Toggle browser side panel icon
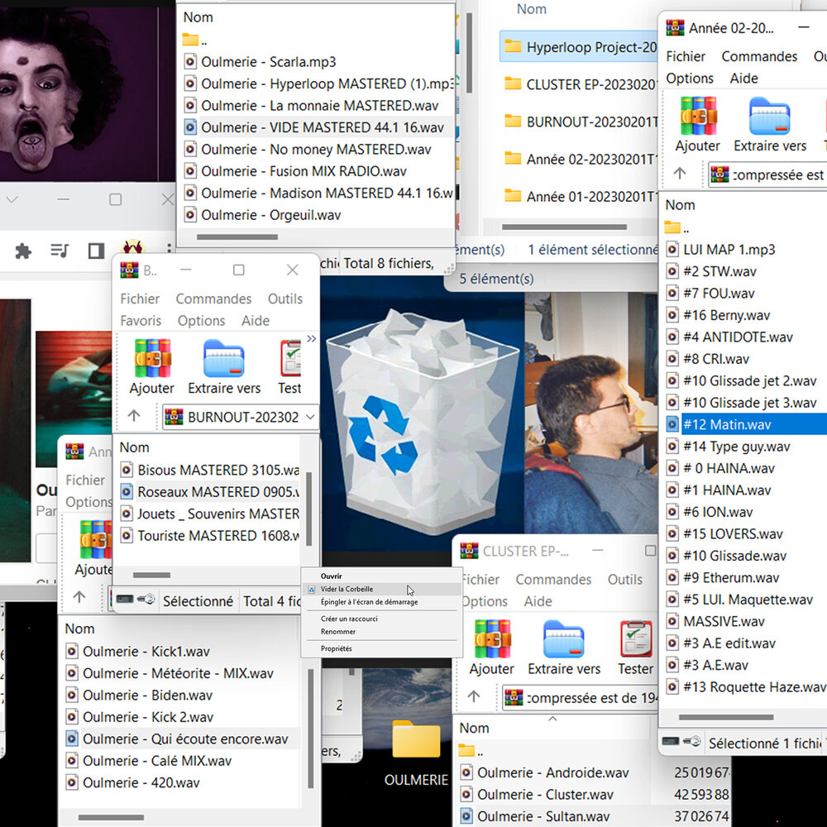The height and width of the screenshot is (827, 827). click(x=96, y=251)
